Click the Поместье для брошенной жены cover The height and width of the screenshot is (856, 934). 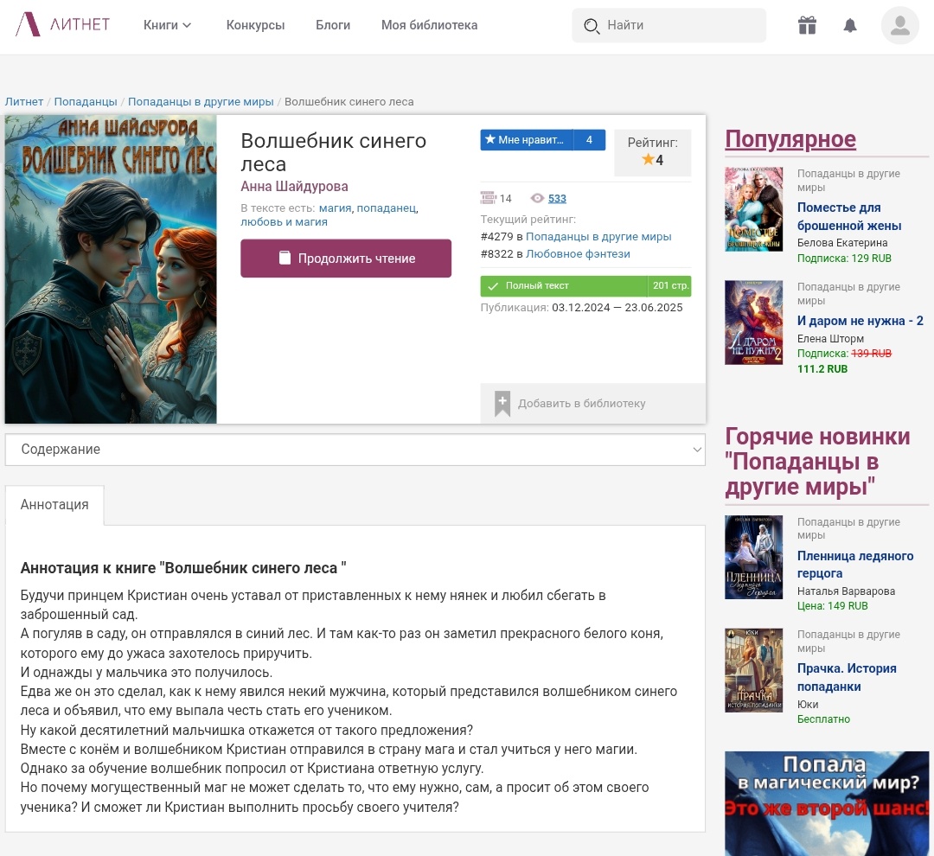tap(753, 209)
